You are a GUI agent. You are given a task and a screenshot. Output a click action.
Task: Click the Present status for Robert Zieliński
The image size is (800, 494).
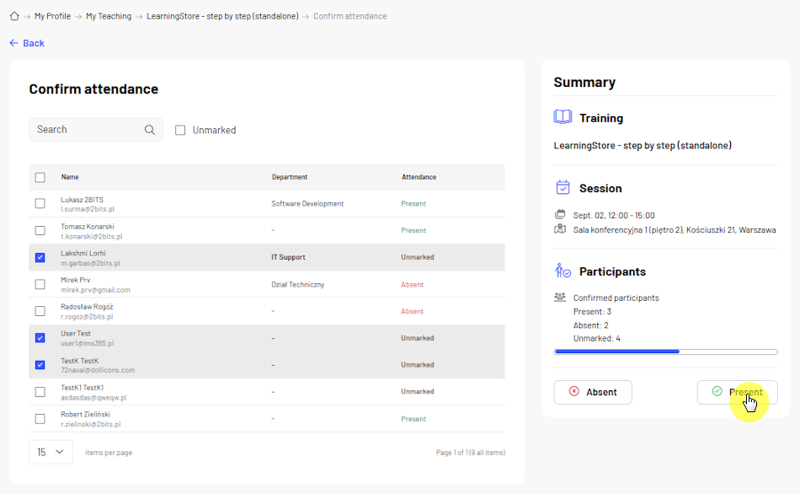[413, 419]
